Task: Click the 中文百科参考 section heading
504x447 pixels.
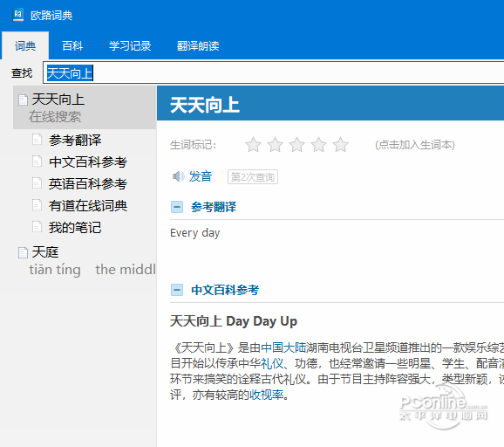Action: [225, 290]
